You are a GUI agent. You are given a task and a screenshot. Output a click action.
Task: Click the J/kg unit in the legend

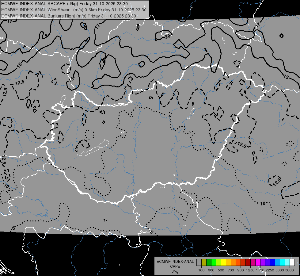[175, 271]
